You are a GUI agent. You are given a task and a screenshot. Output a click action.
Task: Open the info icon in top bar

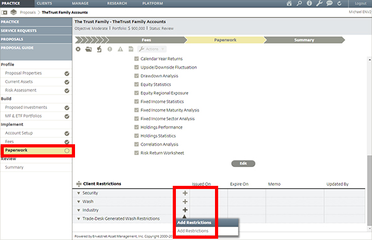coord(310,3)
